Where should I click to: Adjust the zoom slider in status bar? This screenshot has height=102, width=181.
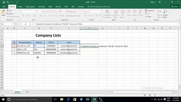166,95
